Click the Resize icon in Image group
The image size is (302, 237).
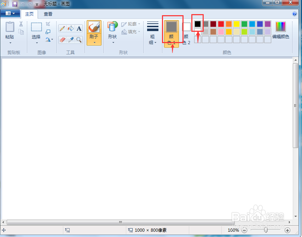point(48,32)
